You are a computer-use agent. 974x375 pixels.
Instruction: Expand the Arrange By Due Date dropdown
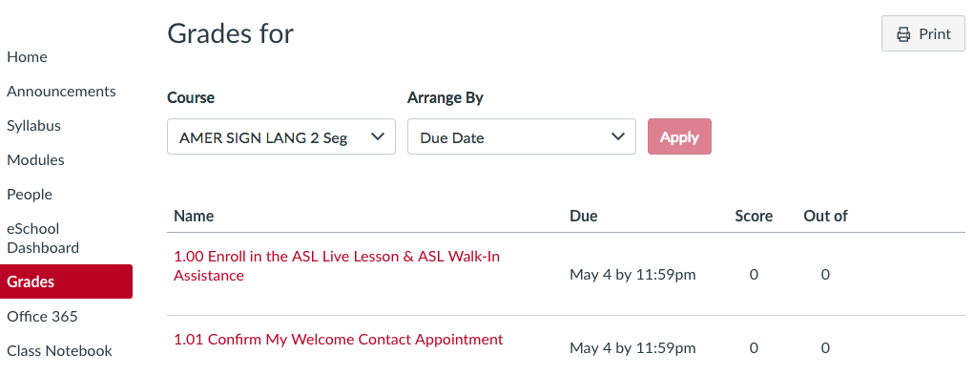tap(522, 136)
